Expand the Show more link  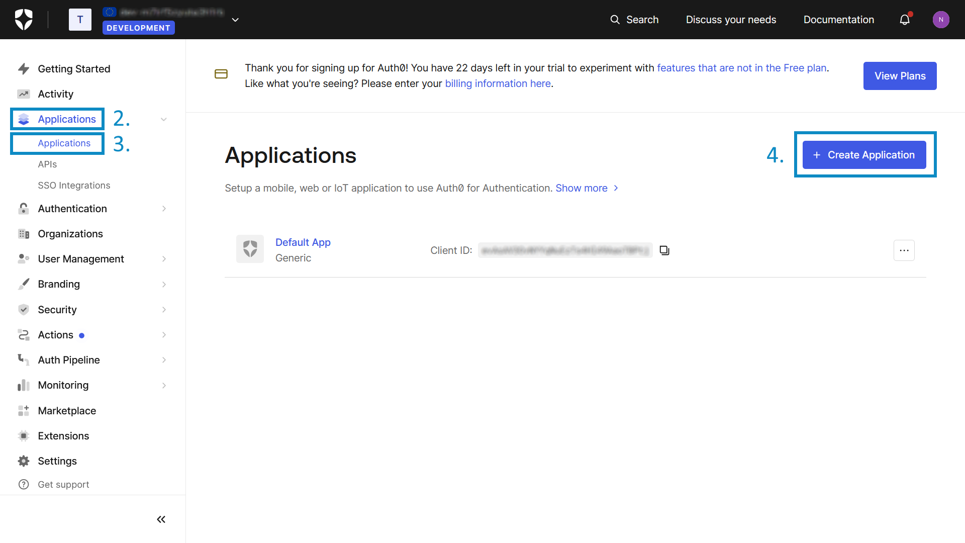click(587, 188)
